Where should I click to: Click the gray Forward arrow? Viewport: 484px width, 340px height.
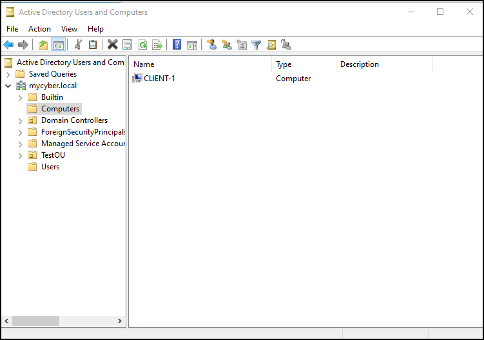point(23,45)
